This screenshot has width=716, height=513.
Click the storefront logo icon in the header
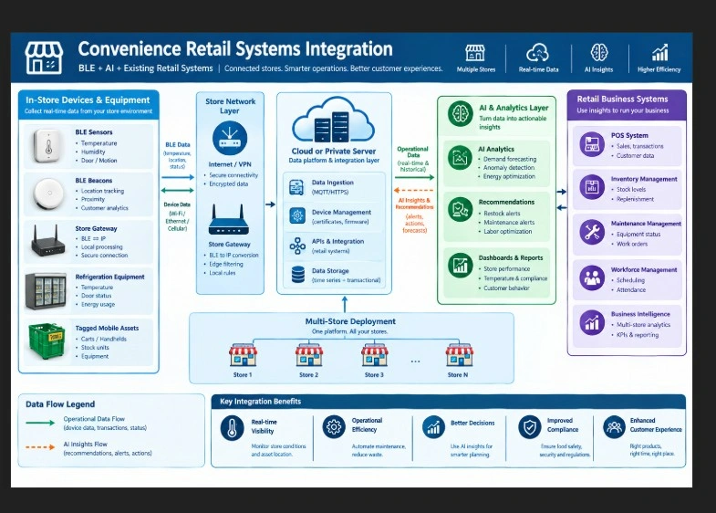tap(44, 58)
